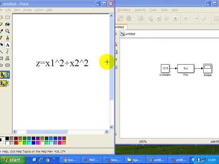Image resolution: width=219 pixels, height=164 pixels.
Task: Choose the transparent background text option
Action: click(4, 83)
